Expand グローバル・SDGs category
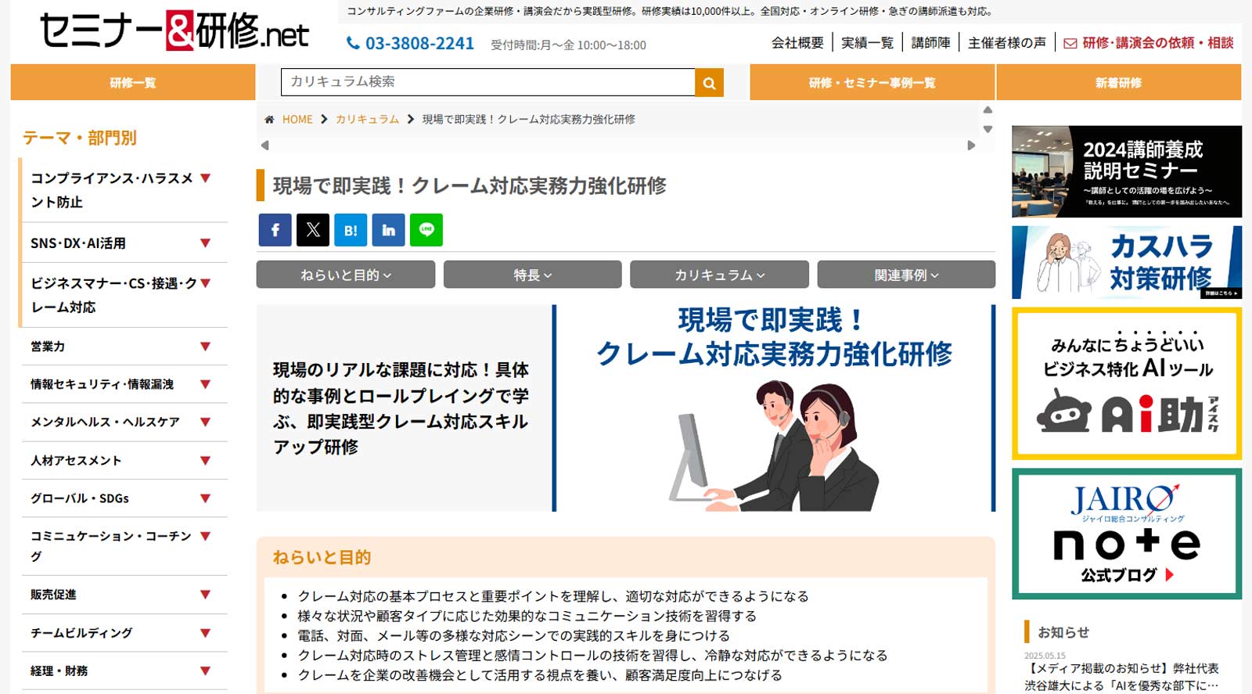Screen dimensions: 1252x694 (x=206, y=498)
